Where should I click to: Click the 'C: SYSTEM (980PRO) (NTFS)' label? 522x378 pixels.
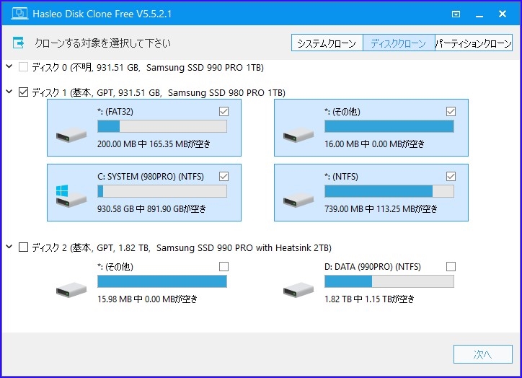click(x=151, y=177)
